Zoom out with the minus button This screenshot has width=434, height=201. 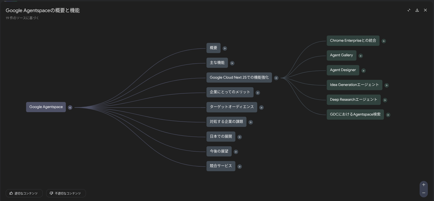[424, 193]
